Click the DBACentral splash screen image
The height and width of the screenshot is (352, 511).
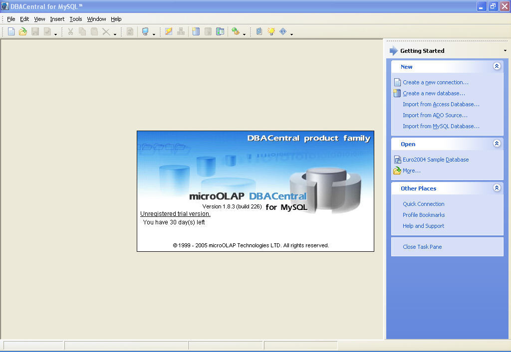pos(255,191)
